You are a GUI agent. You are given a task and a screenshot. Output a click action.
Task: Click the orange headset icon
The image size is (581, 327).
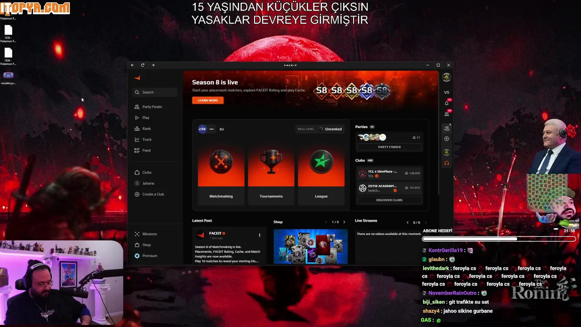(x=447, y=163)
